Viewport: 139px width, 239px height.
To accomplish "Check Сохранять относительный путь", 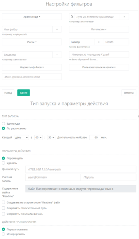I will click(x=3, y=208).
